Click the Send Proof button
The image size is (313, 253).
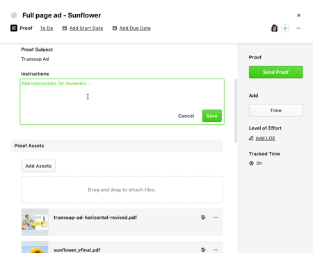click(275, 72)
